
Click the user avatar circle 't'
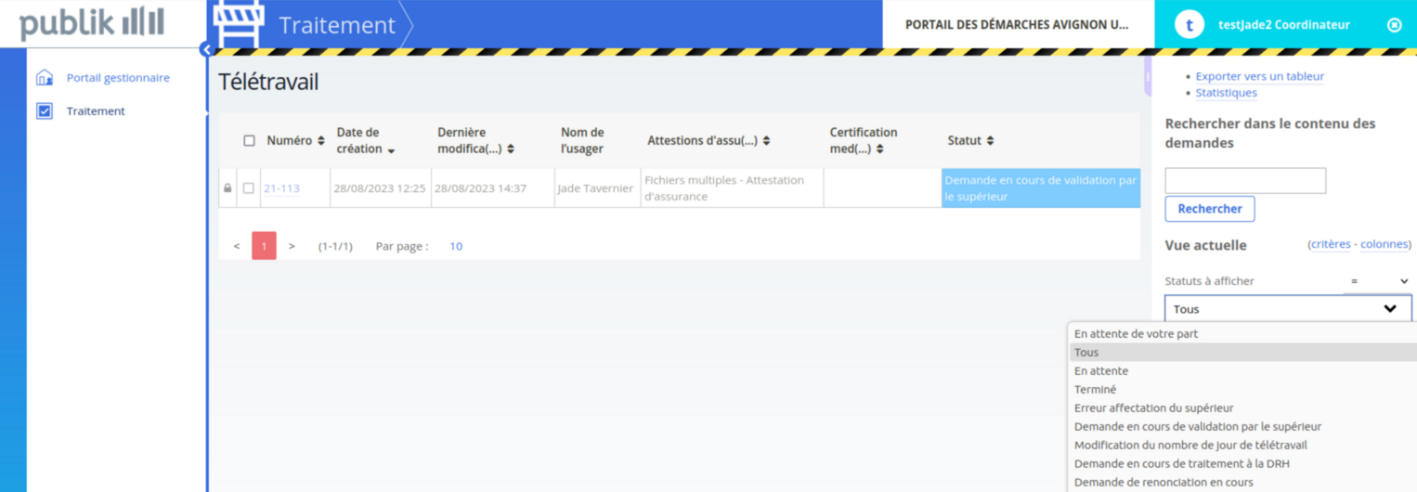pyautogui.click(x=1189, y=25)
